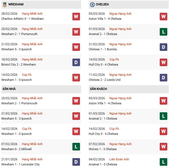This screenshot has height=168, width=169.
Task: Open Hạng Nhất Anh link dated 28/02/2026
Action: (x=32, y=14)
